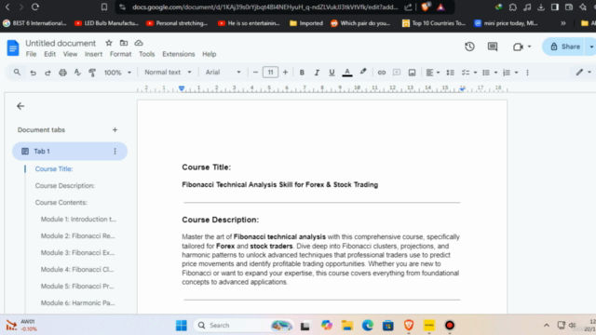Open the editing mode pencil dropdown
Viewport: 596px width, 335px height.
point(584,73)
